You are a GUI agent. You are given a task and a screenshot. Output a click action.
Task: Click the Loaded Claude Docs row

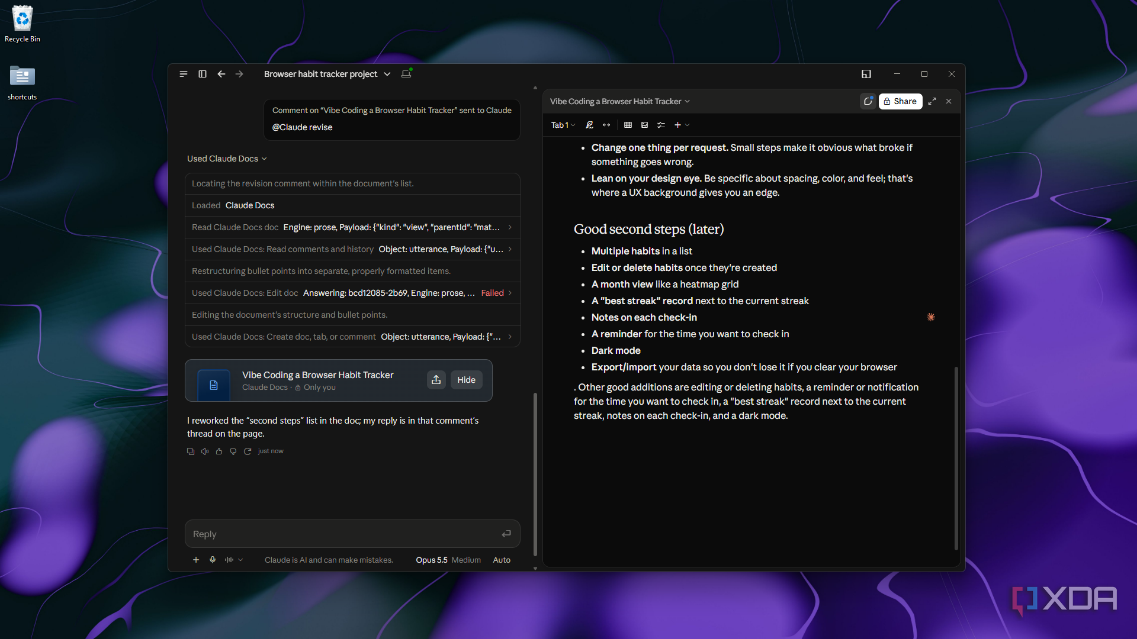pos(352,205)
